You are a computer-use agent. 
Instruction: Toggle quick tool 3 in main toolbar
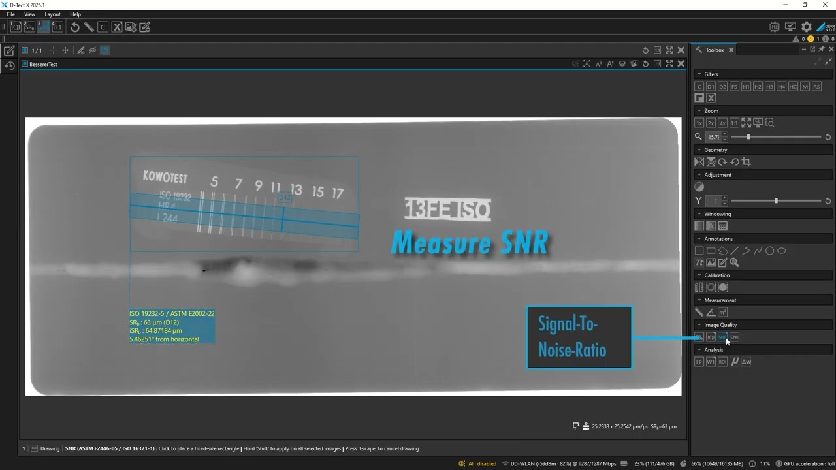click(43, 27)
